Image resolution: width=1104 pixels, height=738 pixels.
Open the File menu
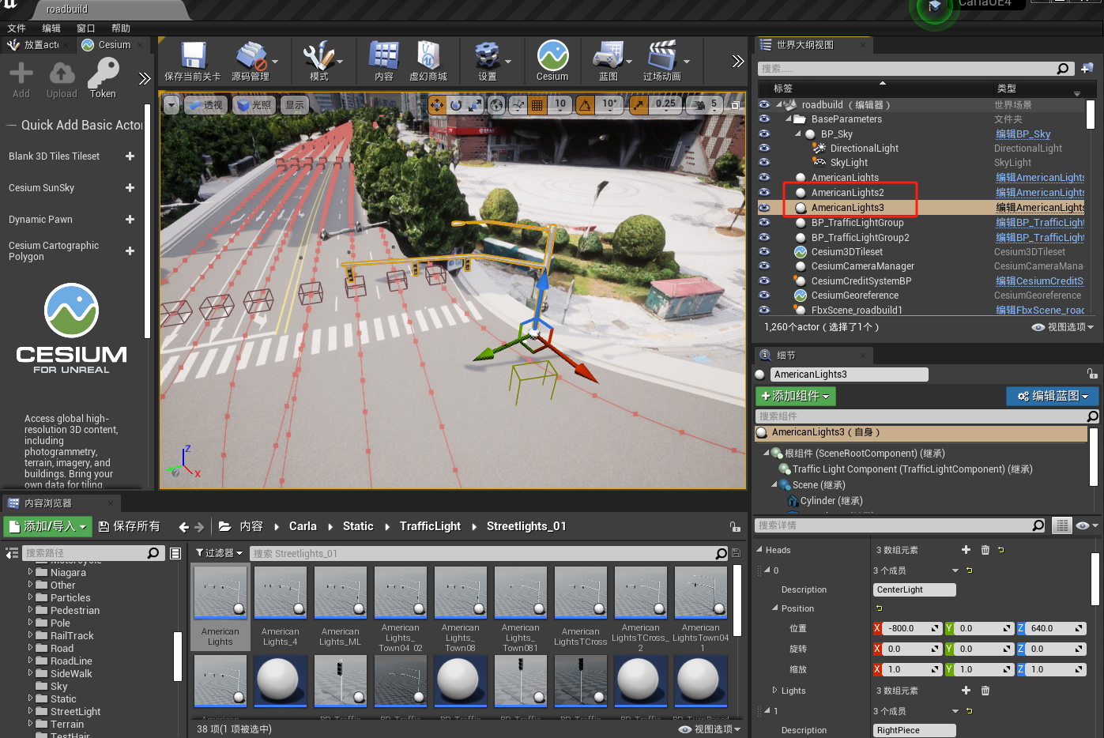[17, 28]
